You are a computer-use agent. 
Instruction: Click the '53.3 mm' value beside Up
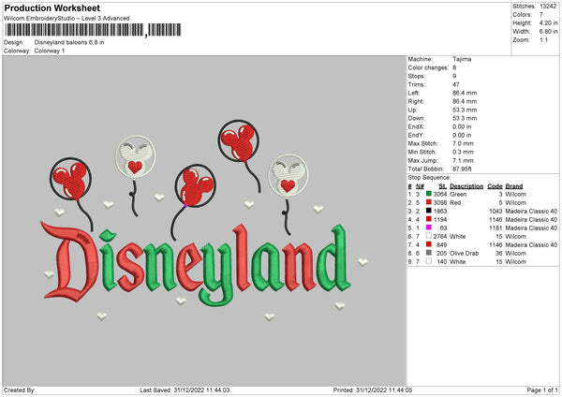465,110
